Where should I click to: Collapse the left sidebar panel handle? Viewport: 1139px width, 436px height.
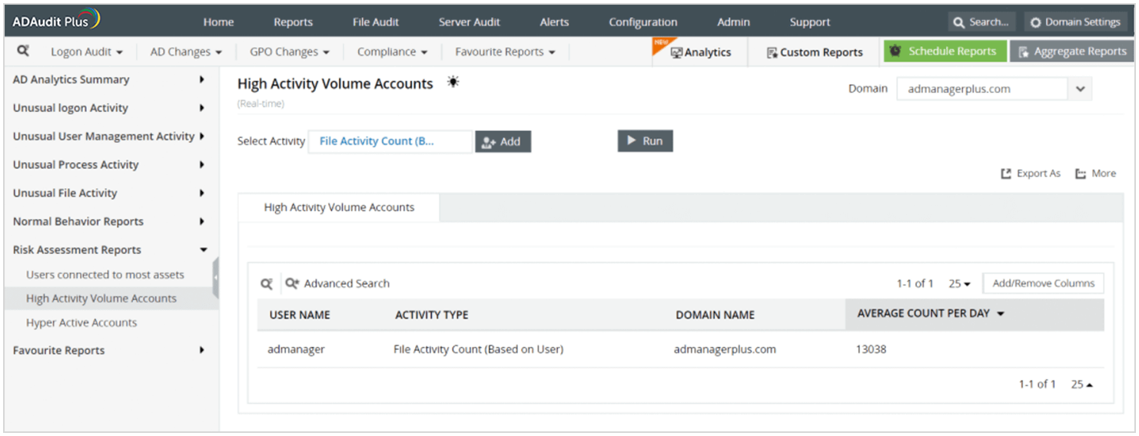(216, 277)
